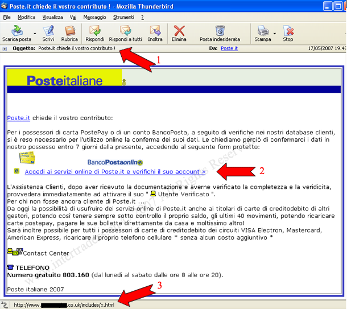This screenshot has width=347, height=309.
Task: Click the BancoPostaonline logo image
Action: tap(115, 162)
